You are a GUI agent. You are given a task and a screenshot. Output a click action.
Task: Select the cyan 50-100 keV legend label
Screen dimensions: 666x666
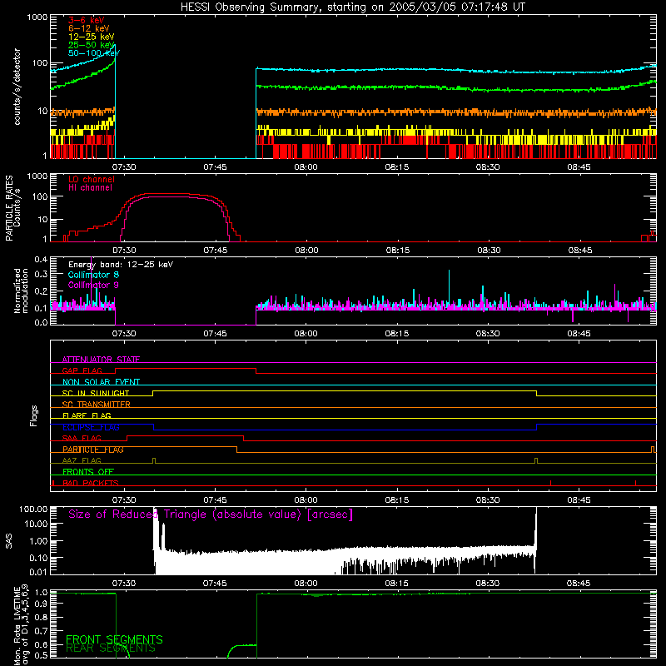click(x=93, y=53)
